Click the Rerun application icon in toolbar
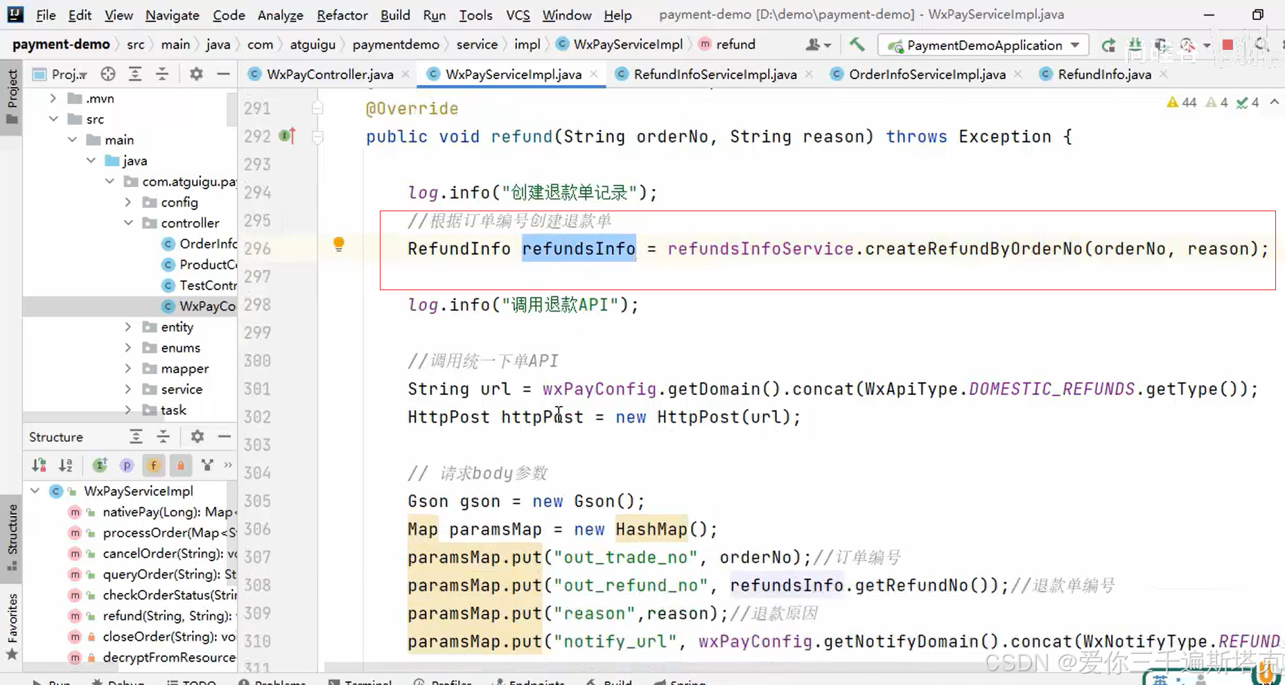Image resolution: width=1285 pixels, height=685 pixels. pyautogui.click(x=1108, y=45)
